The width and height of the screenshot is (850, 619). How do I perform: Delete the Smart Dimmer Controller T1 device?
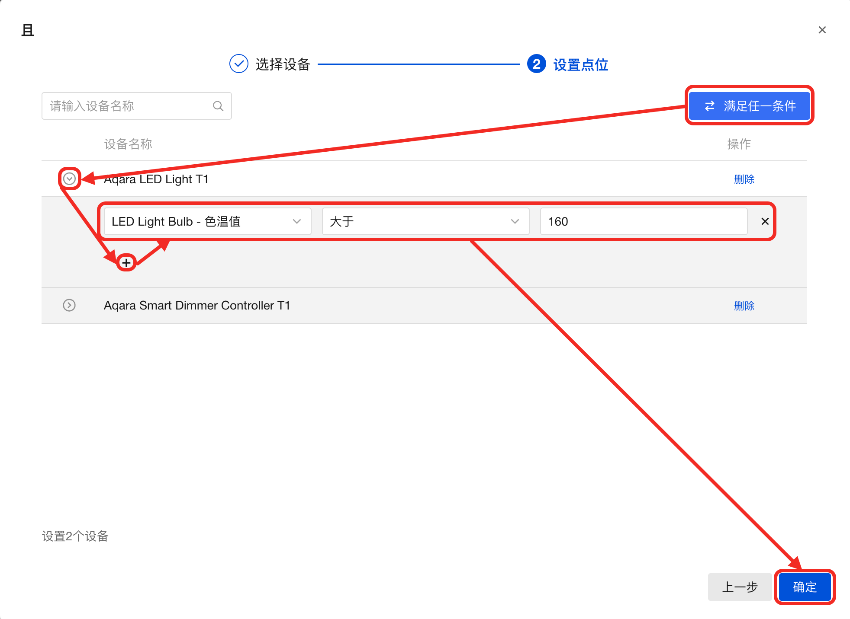pos(744,306)
